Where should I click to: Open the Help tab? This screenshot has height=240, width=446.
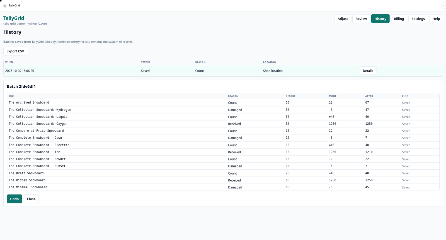coord(436,19)
